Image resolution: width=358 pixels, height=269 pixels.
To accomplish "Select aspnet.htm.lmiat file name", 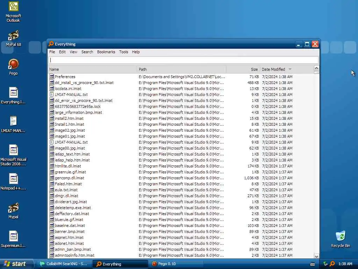I will [69, 237].
